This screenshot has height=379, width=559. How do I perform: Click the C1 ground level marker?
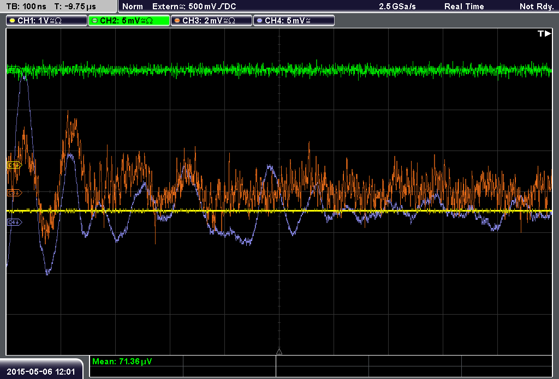coord(14,165)
